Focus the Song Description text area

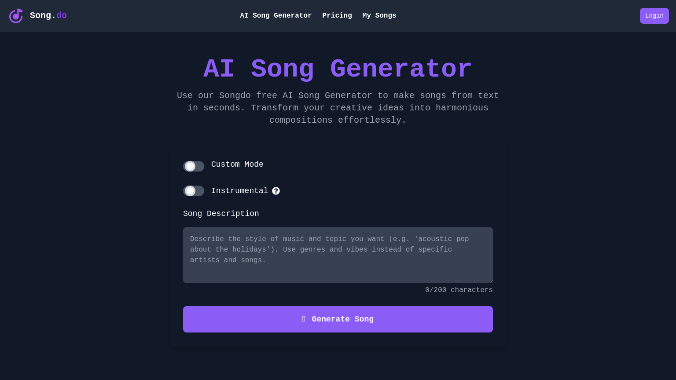click(x=338, y=255)
